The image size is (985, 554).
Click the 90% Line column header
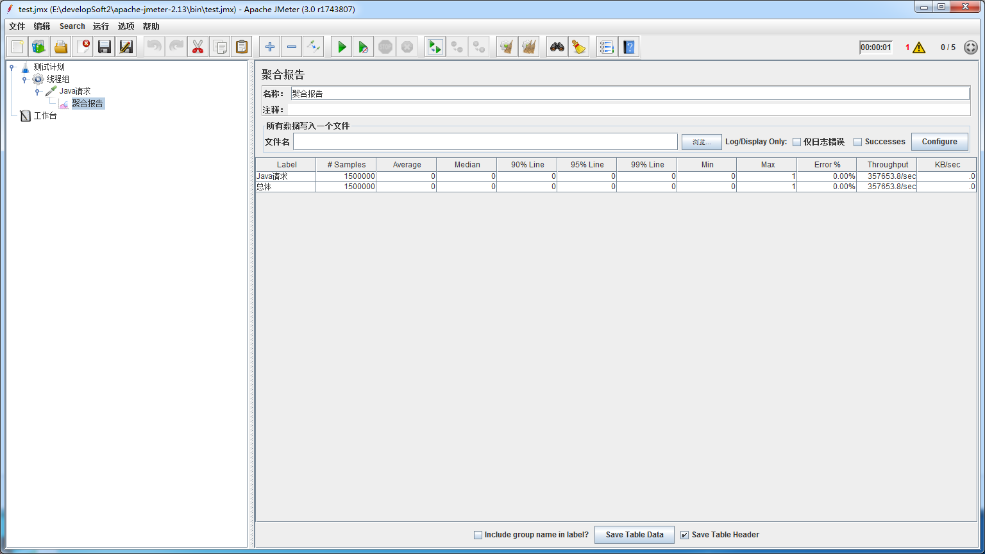tap(527, 165)
